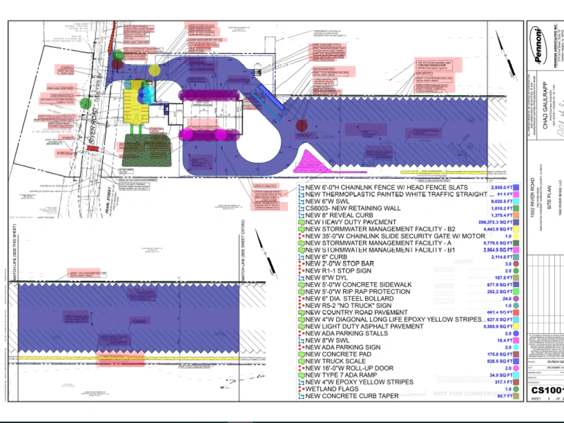Select the 'NEW TRUCK SCALE' row label
This screenshot has width=564, height=423.
pos(335,361)
